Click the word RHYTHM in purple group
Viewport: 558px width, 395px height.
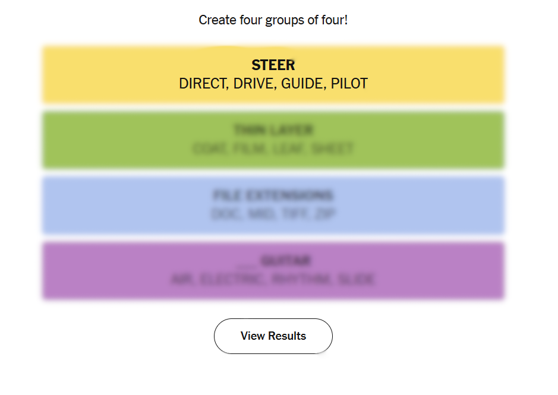coord(301,279)
